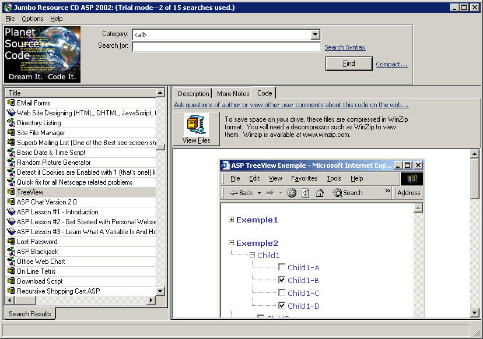Click the Search for text field
Viewport: 483px width, 339px height.
[x=226, y=47]
